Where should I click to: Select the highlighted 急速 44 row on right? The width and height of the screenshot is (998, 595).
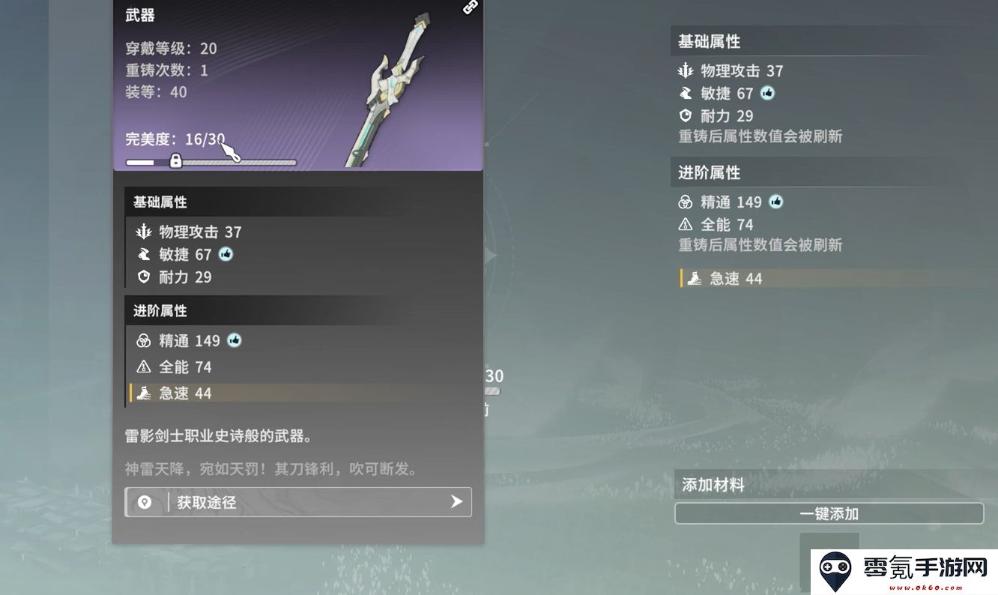pyautogui.click(x=838, y=278)
